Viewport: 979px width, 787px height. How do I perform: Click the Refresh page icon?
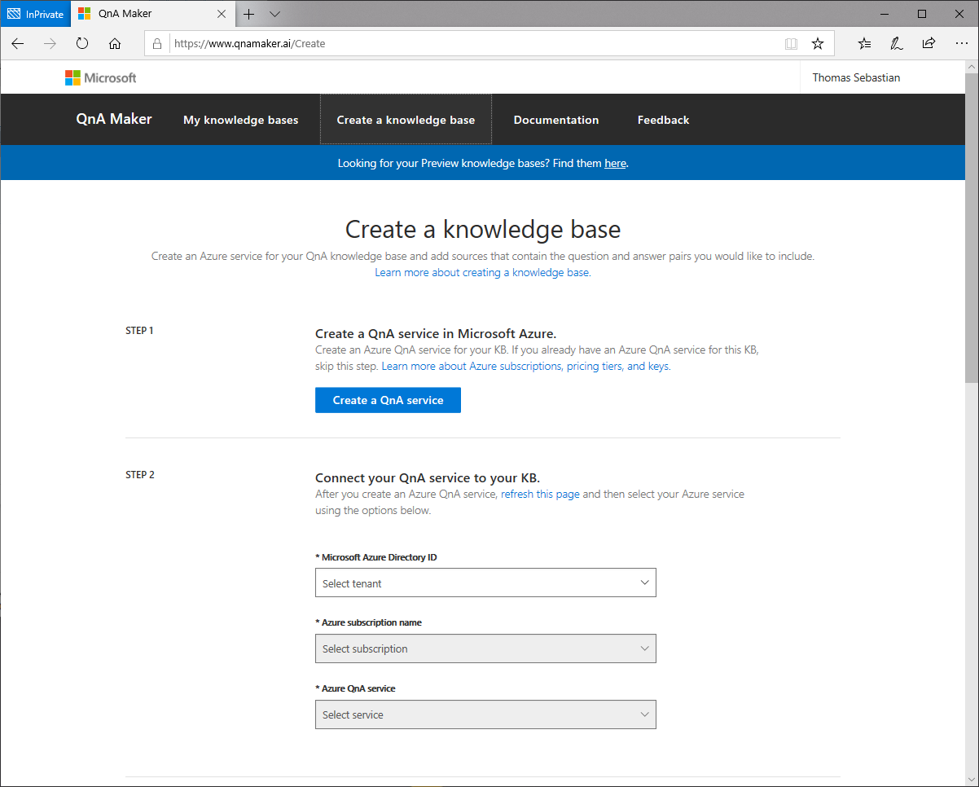[82, 44]
